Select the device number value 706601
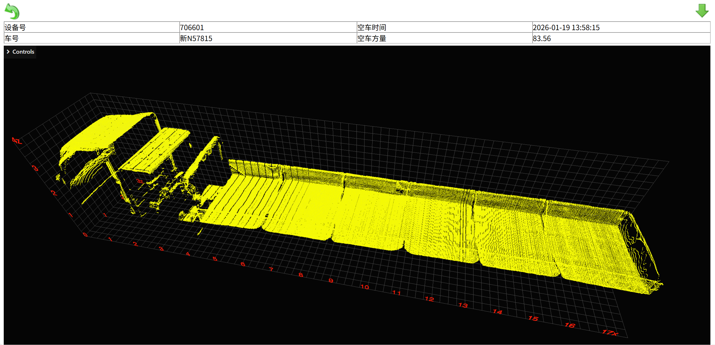Viewport: 715px width, 345px height. [x=192, y=28]
